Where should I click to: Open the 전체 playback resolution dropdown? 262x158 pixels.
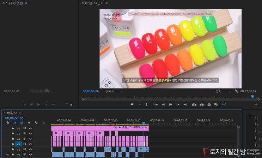pos(223,91)
